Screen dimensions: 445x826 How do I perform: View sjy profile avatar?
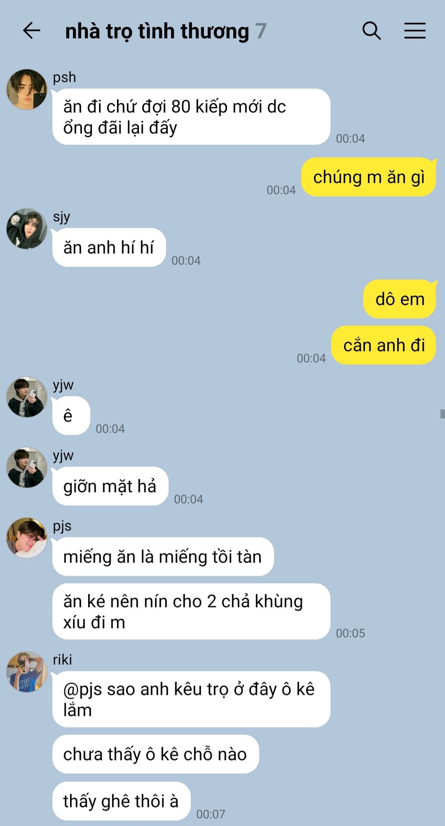[x=27, y=229]
